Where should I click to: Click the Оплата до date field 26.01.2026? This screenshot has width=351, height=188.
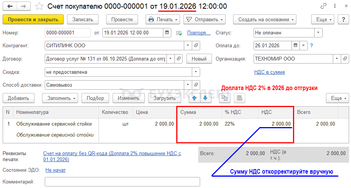click(273, 45)
